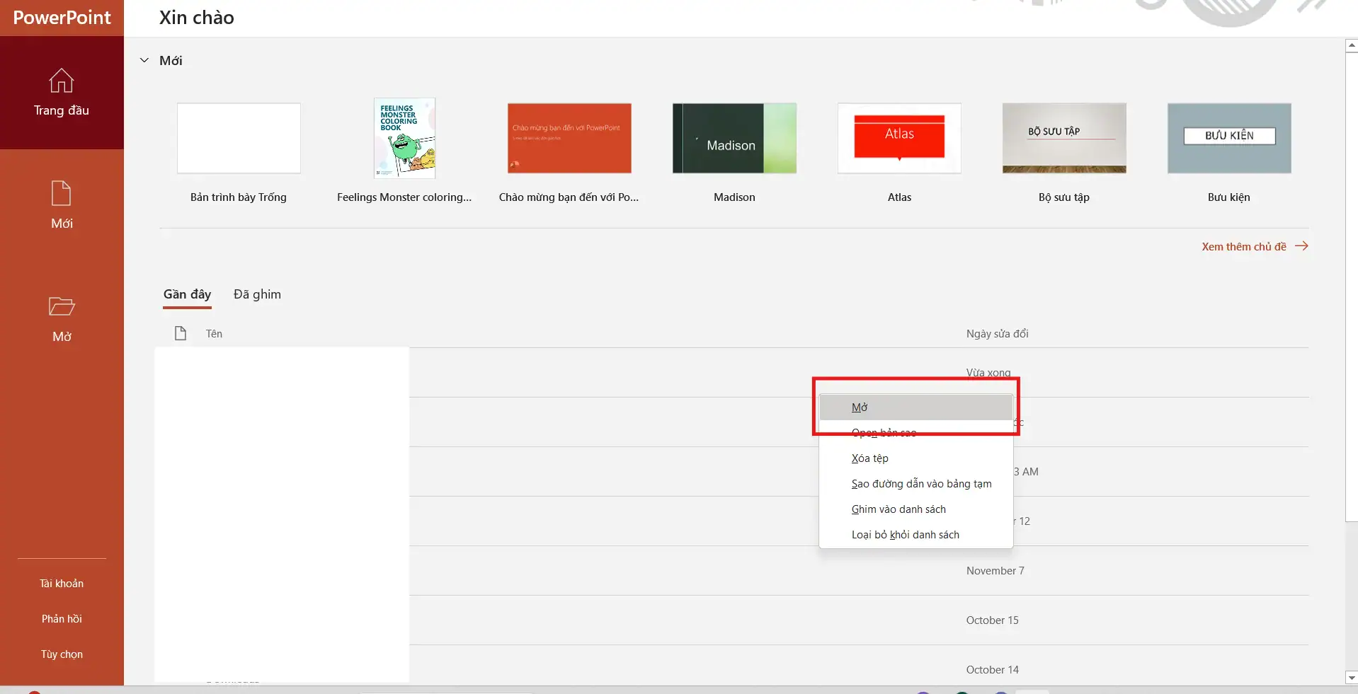Screen dimensions: 1358x694
Task: Click the arrow icon next to Xem thêm chủ đề
Action: pos(1301,245)
